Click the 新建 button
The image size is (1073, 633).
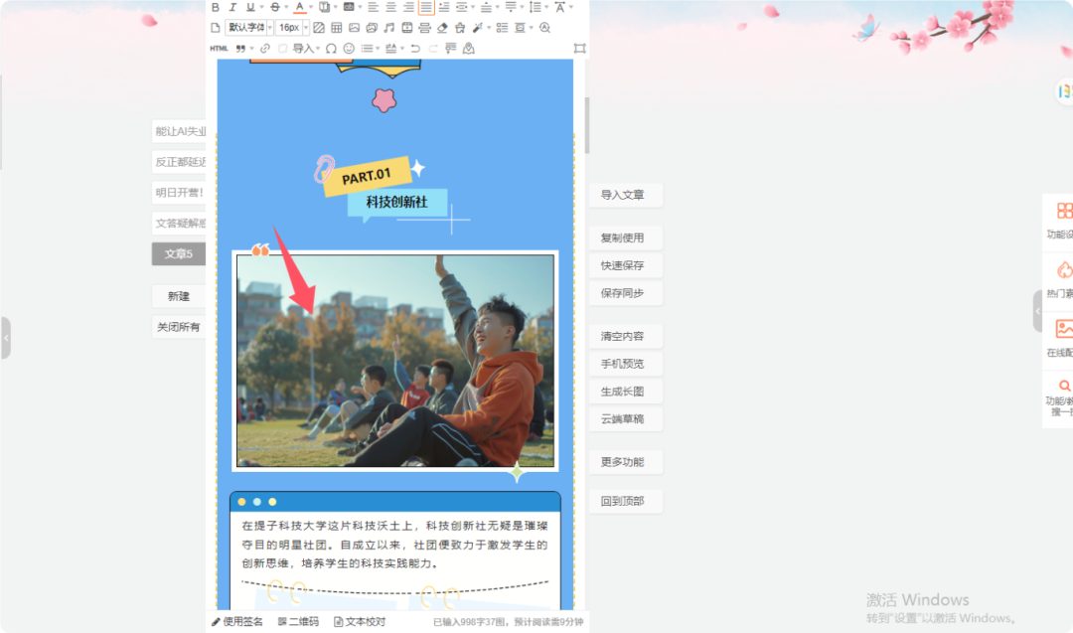point(179,296)
